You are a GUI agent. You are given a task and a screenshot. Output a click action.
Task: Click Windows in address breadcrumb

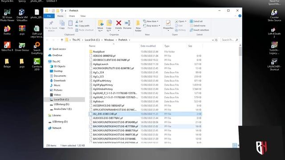click(109, 40)
